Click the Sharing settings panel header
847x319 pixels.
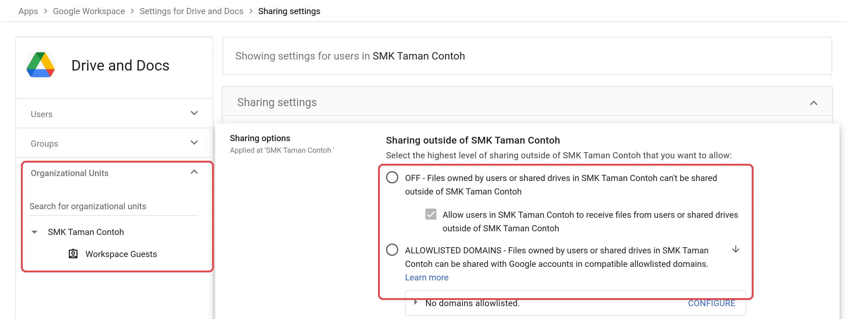pos(527,102)
